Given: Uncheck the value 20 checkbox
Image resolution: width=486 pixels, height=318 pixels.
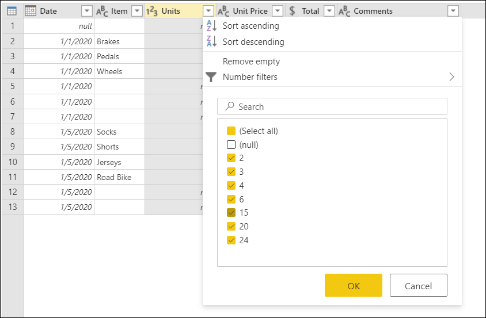Looking at the screenshot, I should click(231, 227).
